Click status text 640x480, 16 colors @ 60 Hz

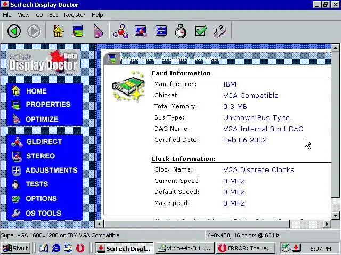pyautogui.click(x=243, y=235)
